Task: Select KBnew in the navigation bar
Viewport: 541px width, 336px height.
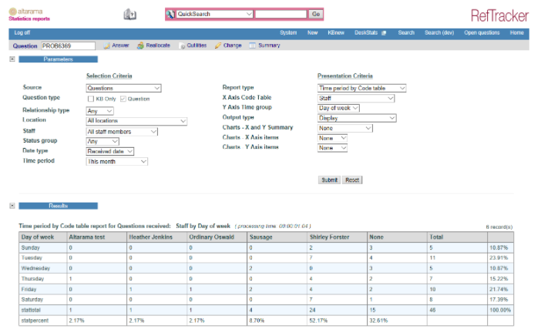Action: [x=337, y=33]
